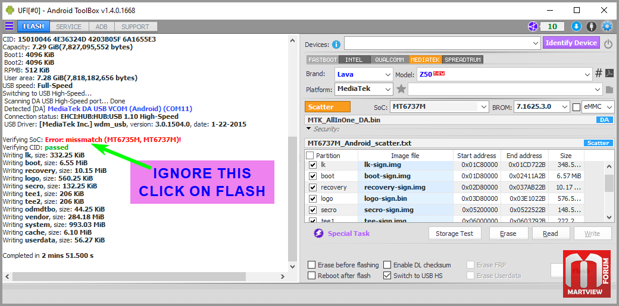The image size is (619, 306).
Task: Open the empty favorites dropdown
Action: (505, 90)
